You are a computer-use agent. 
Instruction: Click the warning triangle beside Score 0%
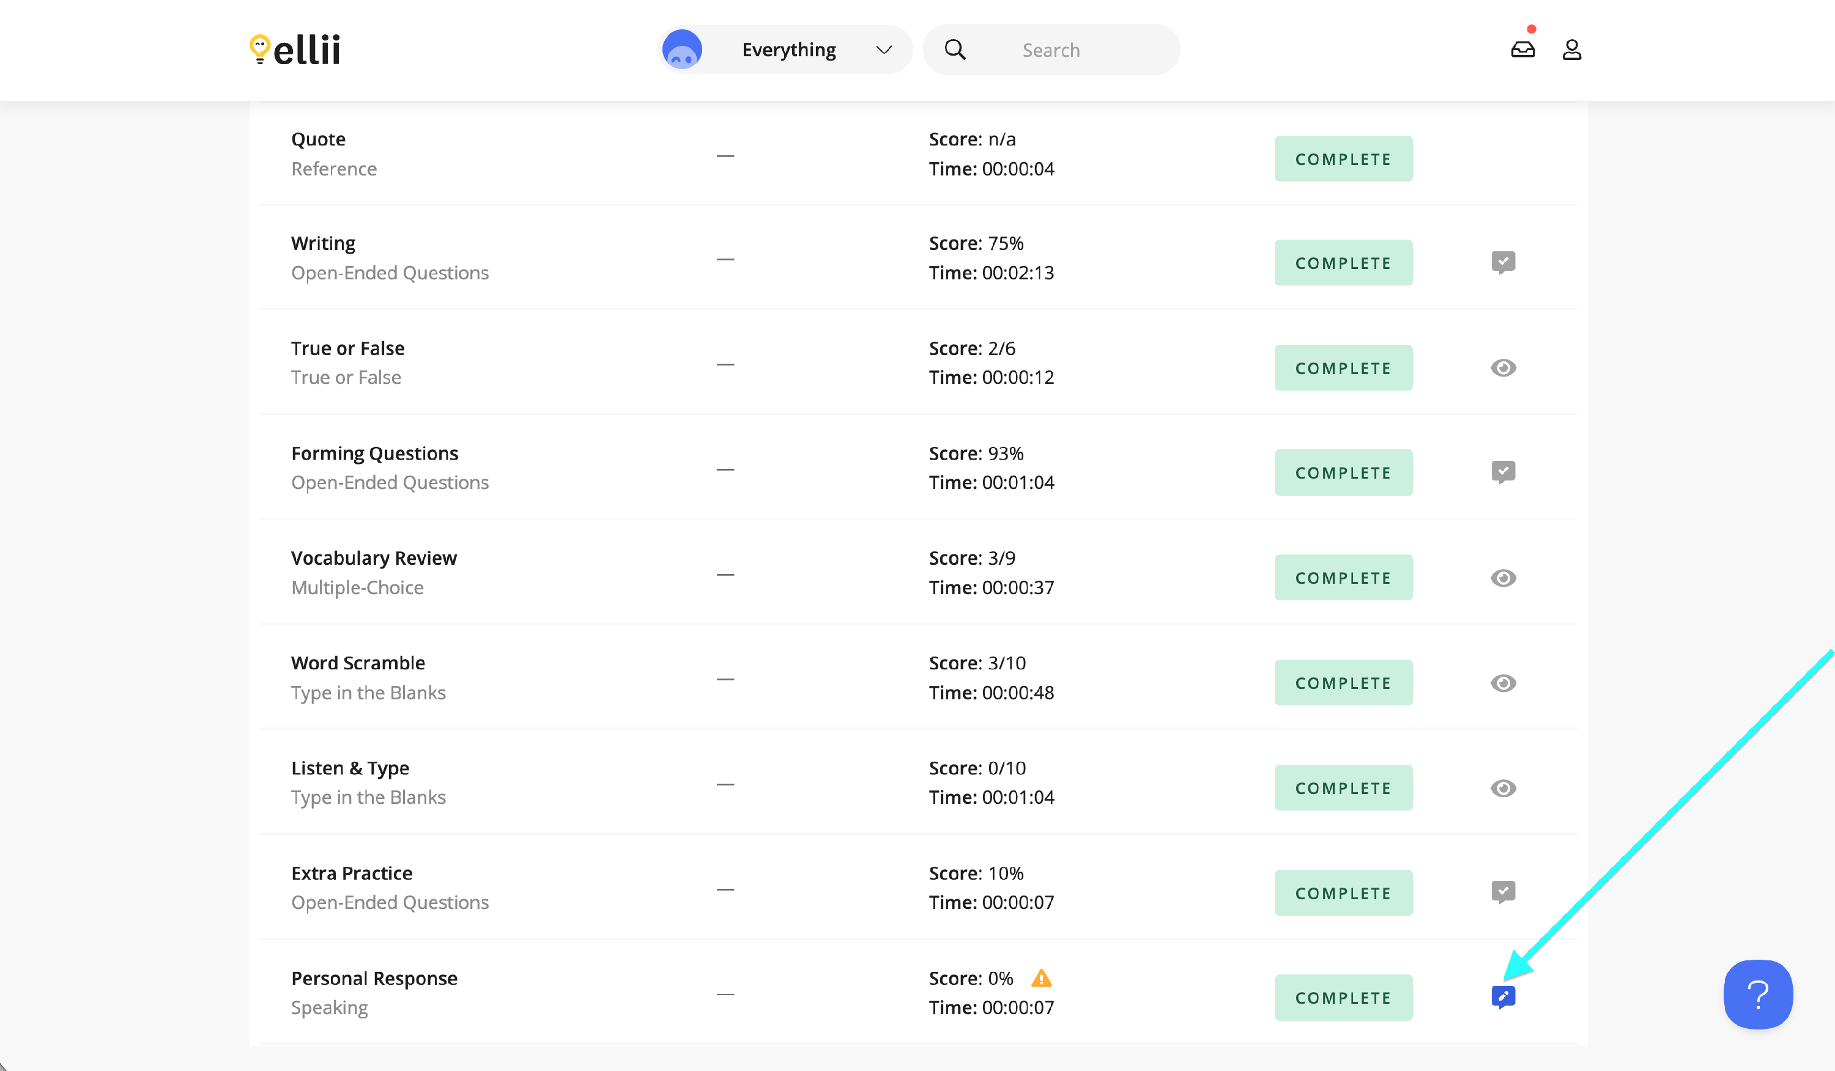[x=1041, y=979]
